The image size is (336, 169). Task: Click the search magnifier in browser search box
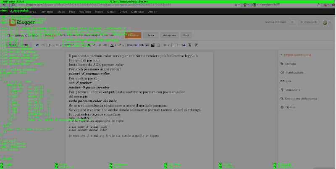[318, 5]
